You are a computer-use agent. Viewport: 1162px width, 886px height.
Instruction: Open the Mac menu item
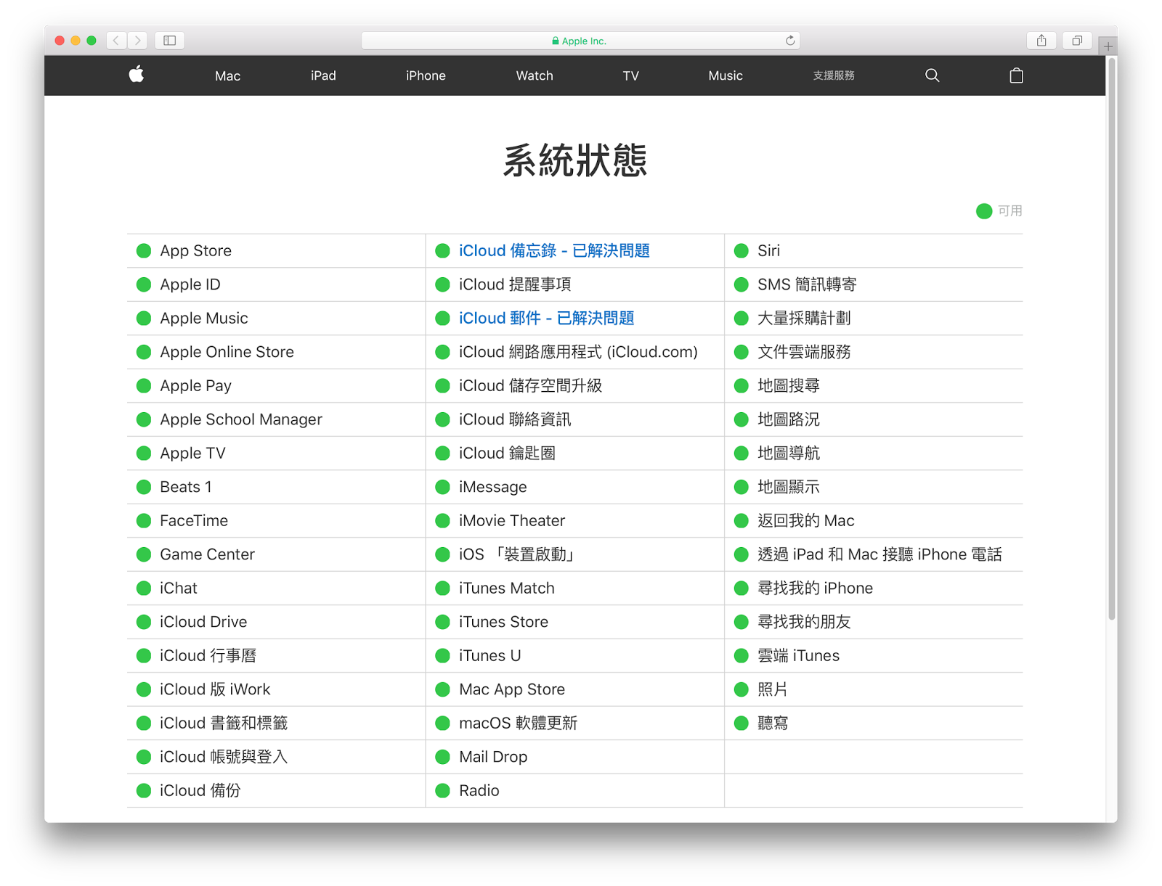click(227, 75)
